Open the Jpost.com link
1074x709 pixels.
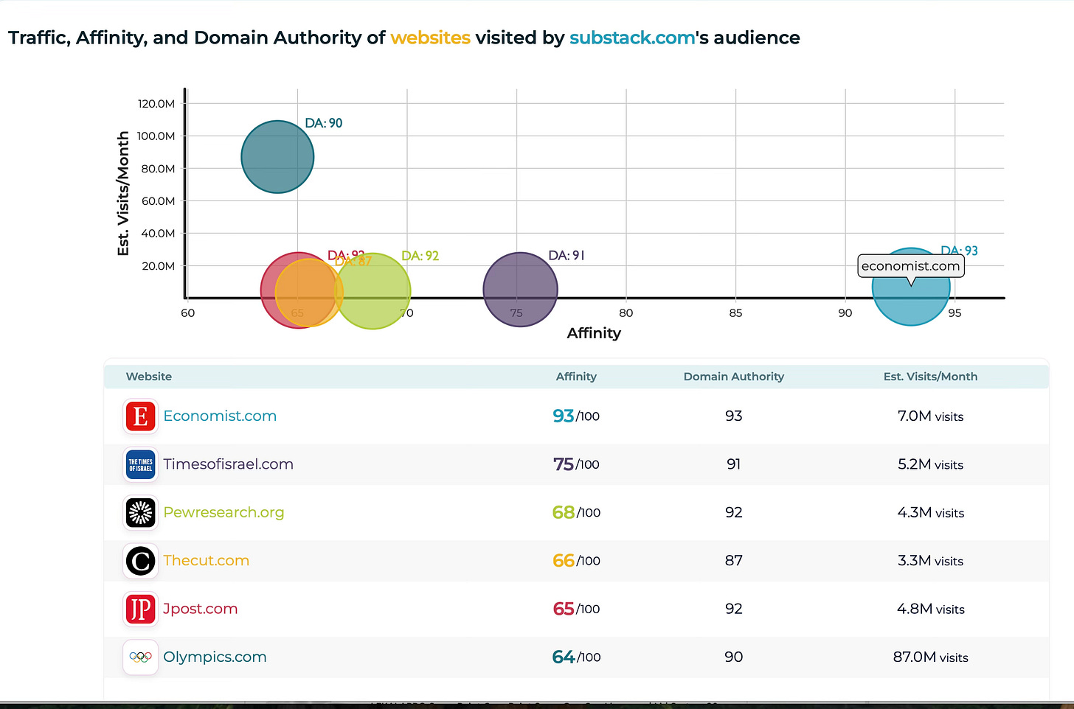click(x=200, y=609)
